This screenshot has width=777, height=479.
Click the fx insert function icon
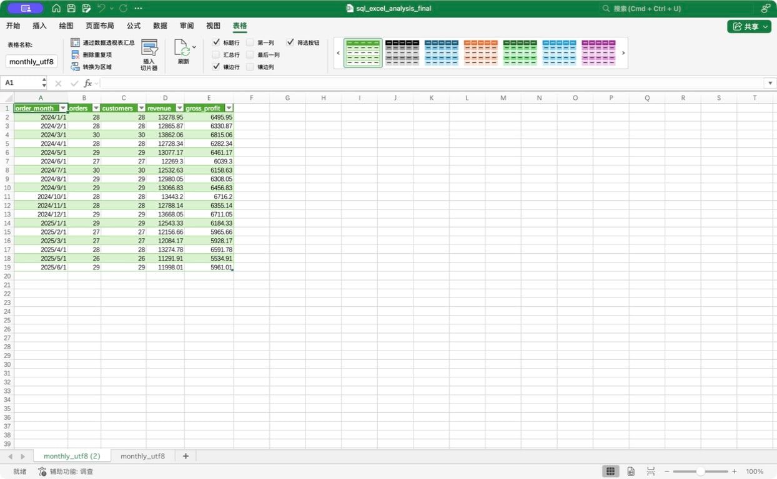click(87, 83)
